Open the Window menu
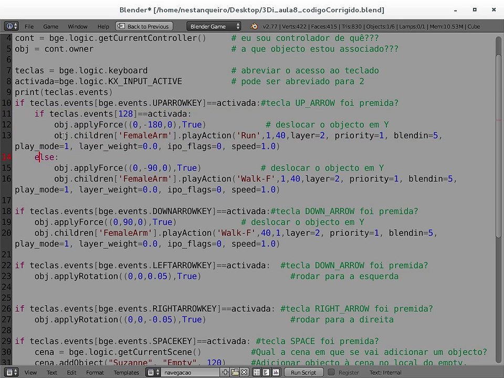Image resolution: width=504 pixels, height=378 pixels. (78, 27)
